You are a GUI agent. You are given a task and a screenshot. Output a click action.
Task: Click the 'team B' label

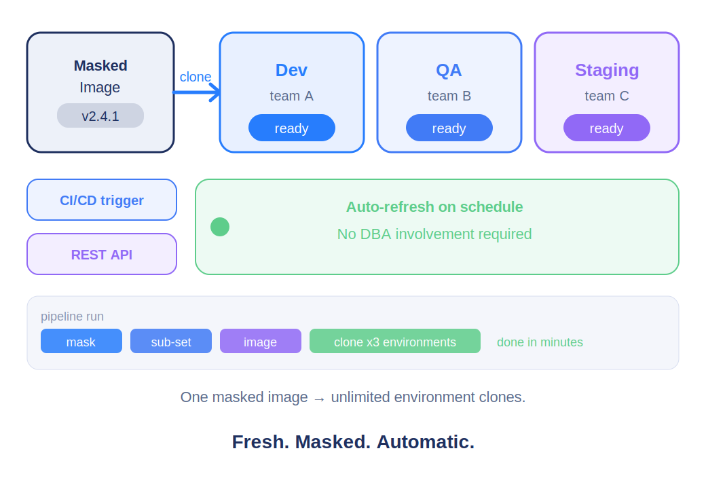coord(449,96)
